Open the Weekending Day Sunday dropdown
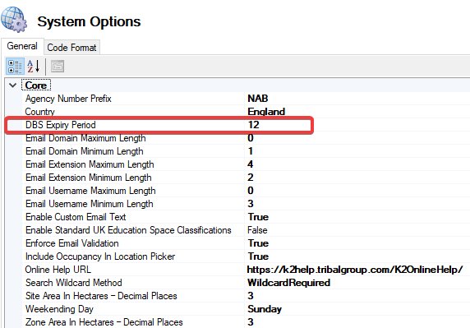This screenshot has height=328, width=470. point(265,309)
